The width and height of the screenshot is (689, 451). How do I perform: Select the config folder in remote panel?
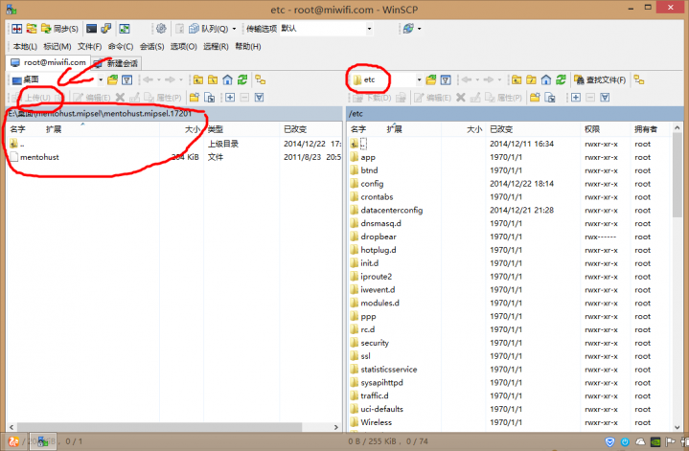tap(372, 184)
